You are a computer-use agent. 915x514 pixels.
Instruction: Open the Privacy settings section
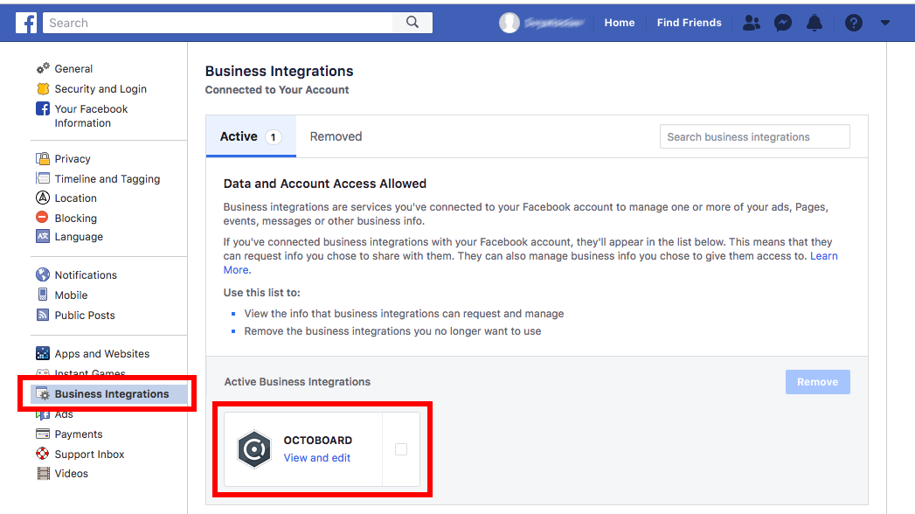[73, 159]
